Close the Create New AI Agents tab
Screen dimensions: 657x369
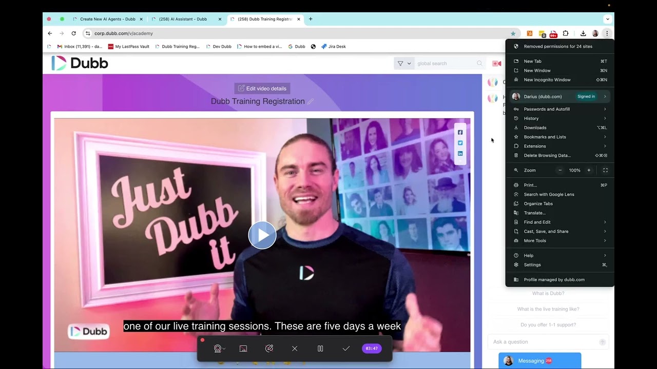click(x=141, y=19)
